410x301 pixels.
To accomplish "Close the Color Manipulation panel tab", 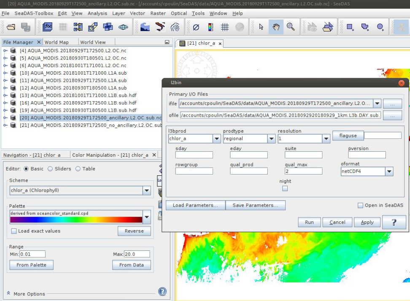I will [x=154, y=155].
